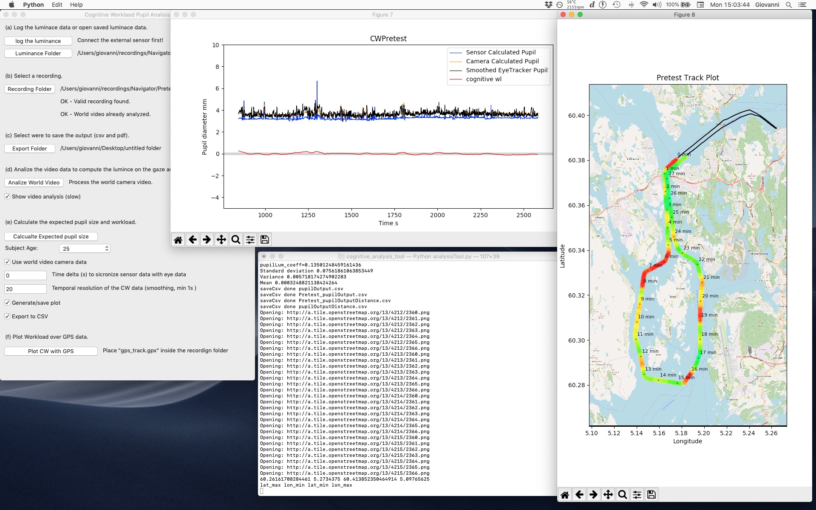The image size is (816, 510).
Task: Click the Analyse World Video button
Action: tap(33, 182)
